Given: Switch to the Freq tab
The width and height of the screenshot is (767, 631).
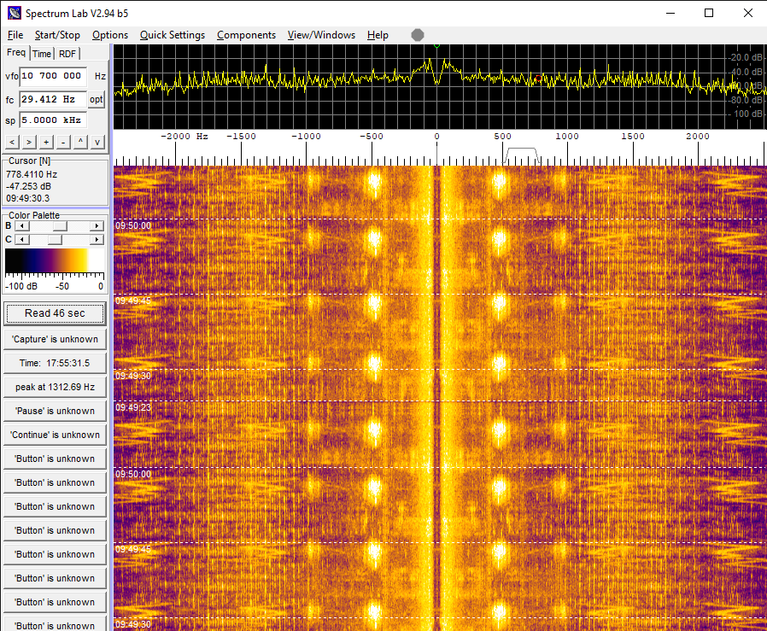Looking at the screenshot, I should click(x=16, y=53).
